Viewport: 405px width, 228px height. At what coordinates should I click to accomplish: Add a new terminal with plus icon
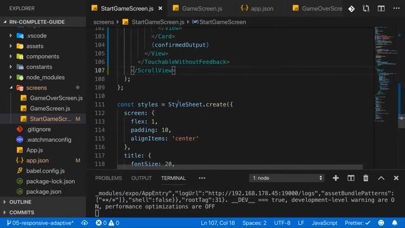pyautogui.click(x=335, y=178)
